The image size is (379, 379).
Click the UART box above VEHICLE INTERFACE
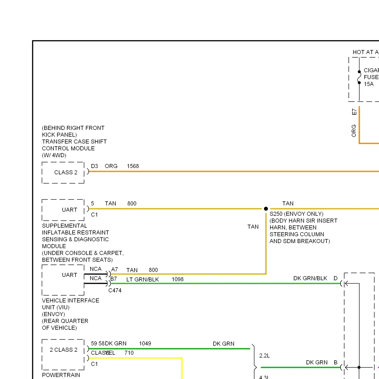coord(63,280)
